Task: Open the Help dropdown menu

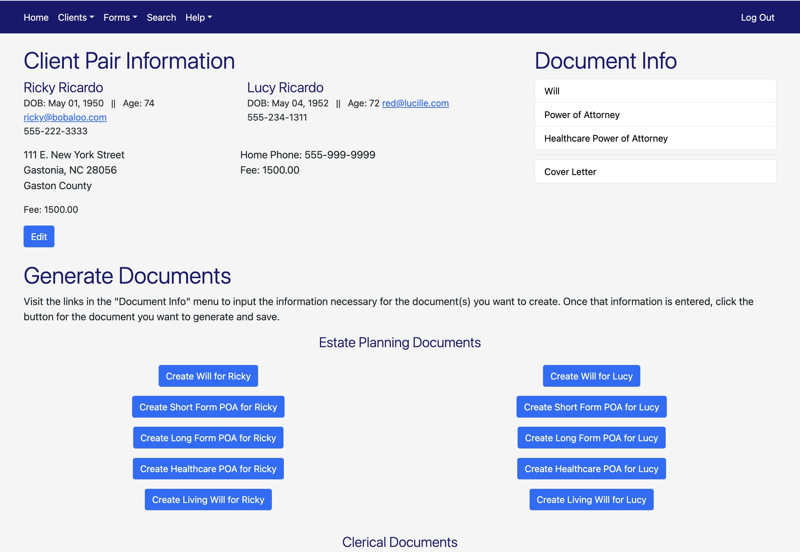Action: click(x=198, y=17)
